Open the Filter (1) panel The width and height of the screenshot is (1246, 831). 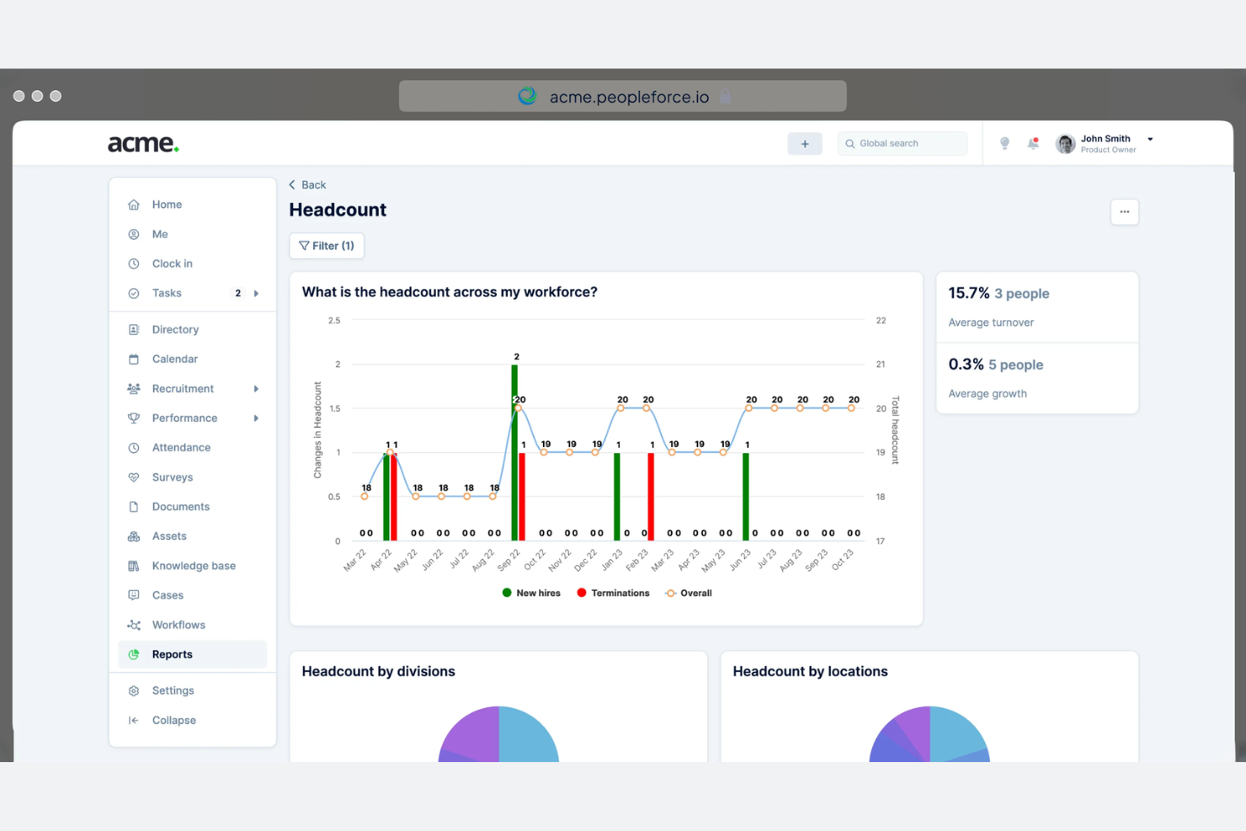(x=326, y=245)
